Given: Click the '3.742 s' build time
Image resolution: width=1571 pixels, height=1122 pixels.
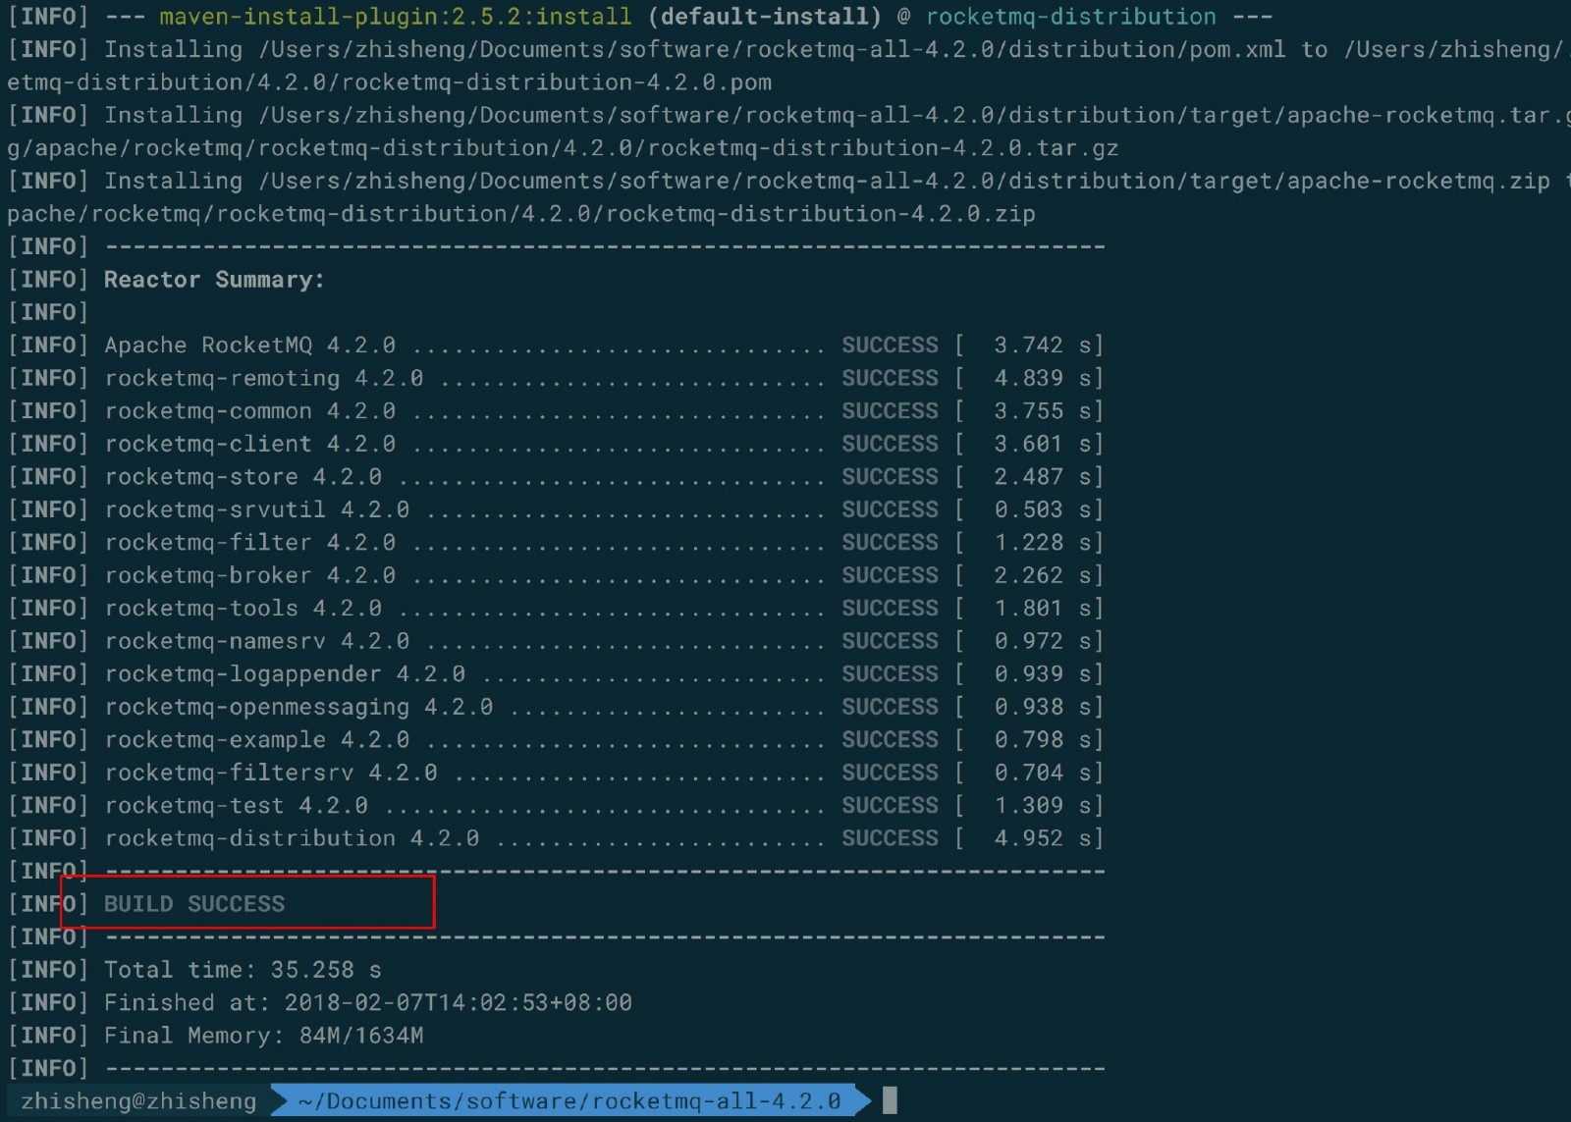Looking at the screenshot, I should point(1043,346).
